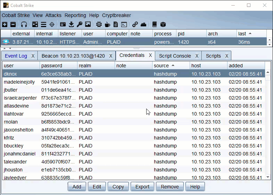Open the View menu
Screen dimensions: 273x195
[x=38, y=15]
